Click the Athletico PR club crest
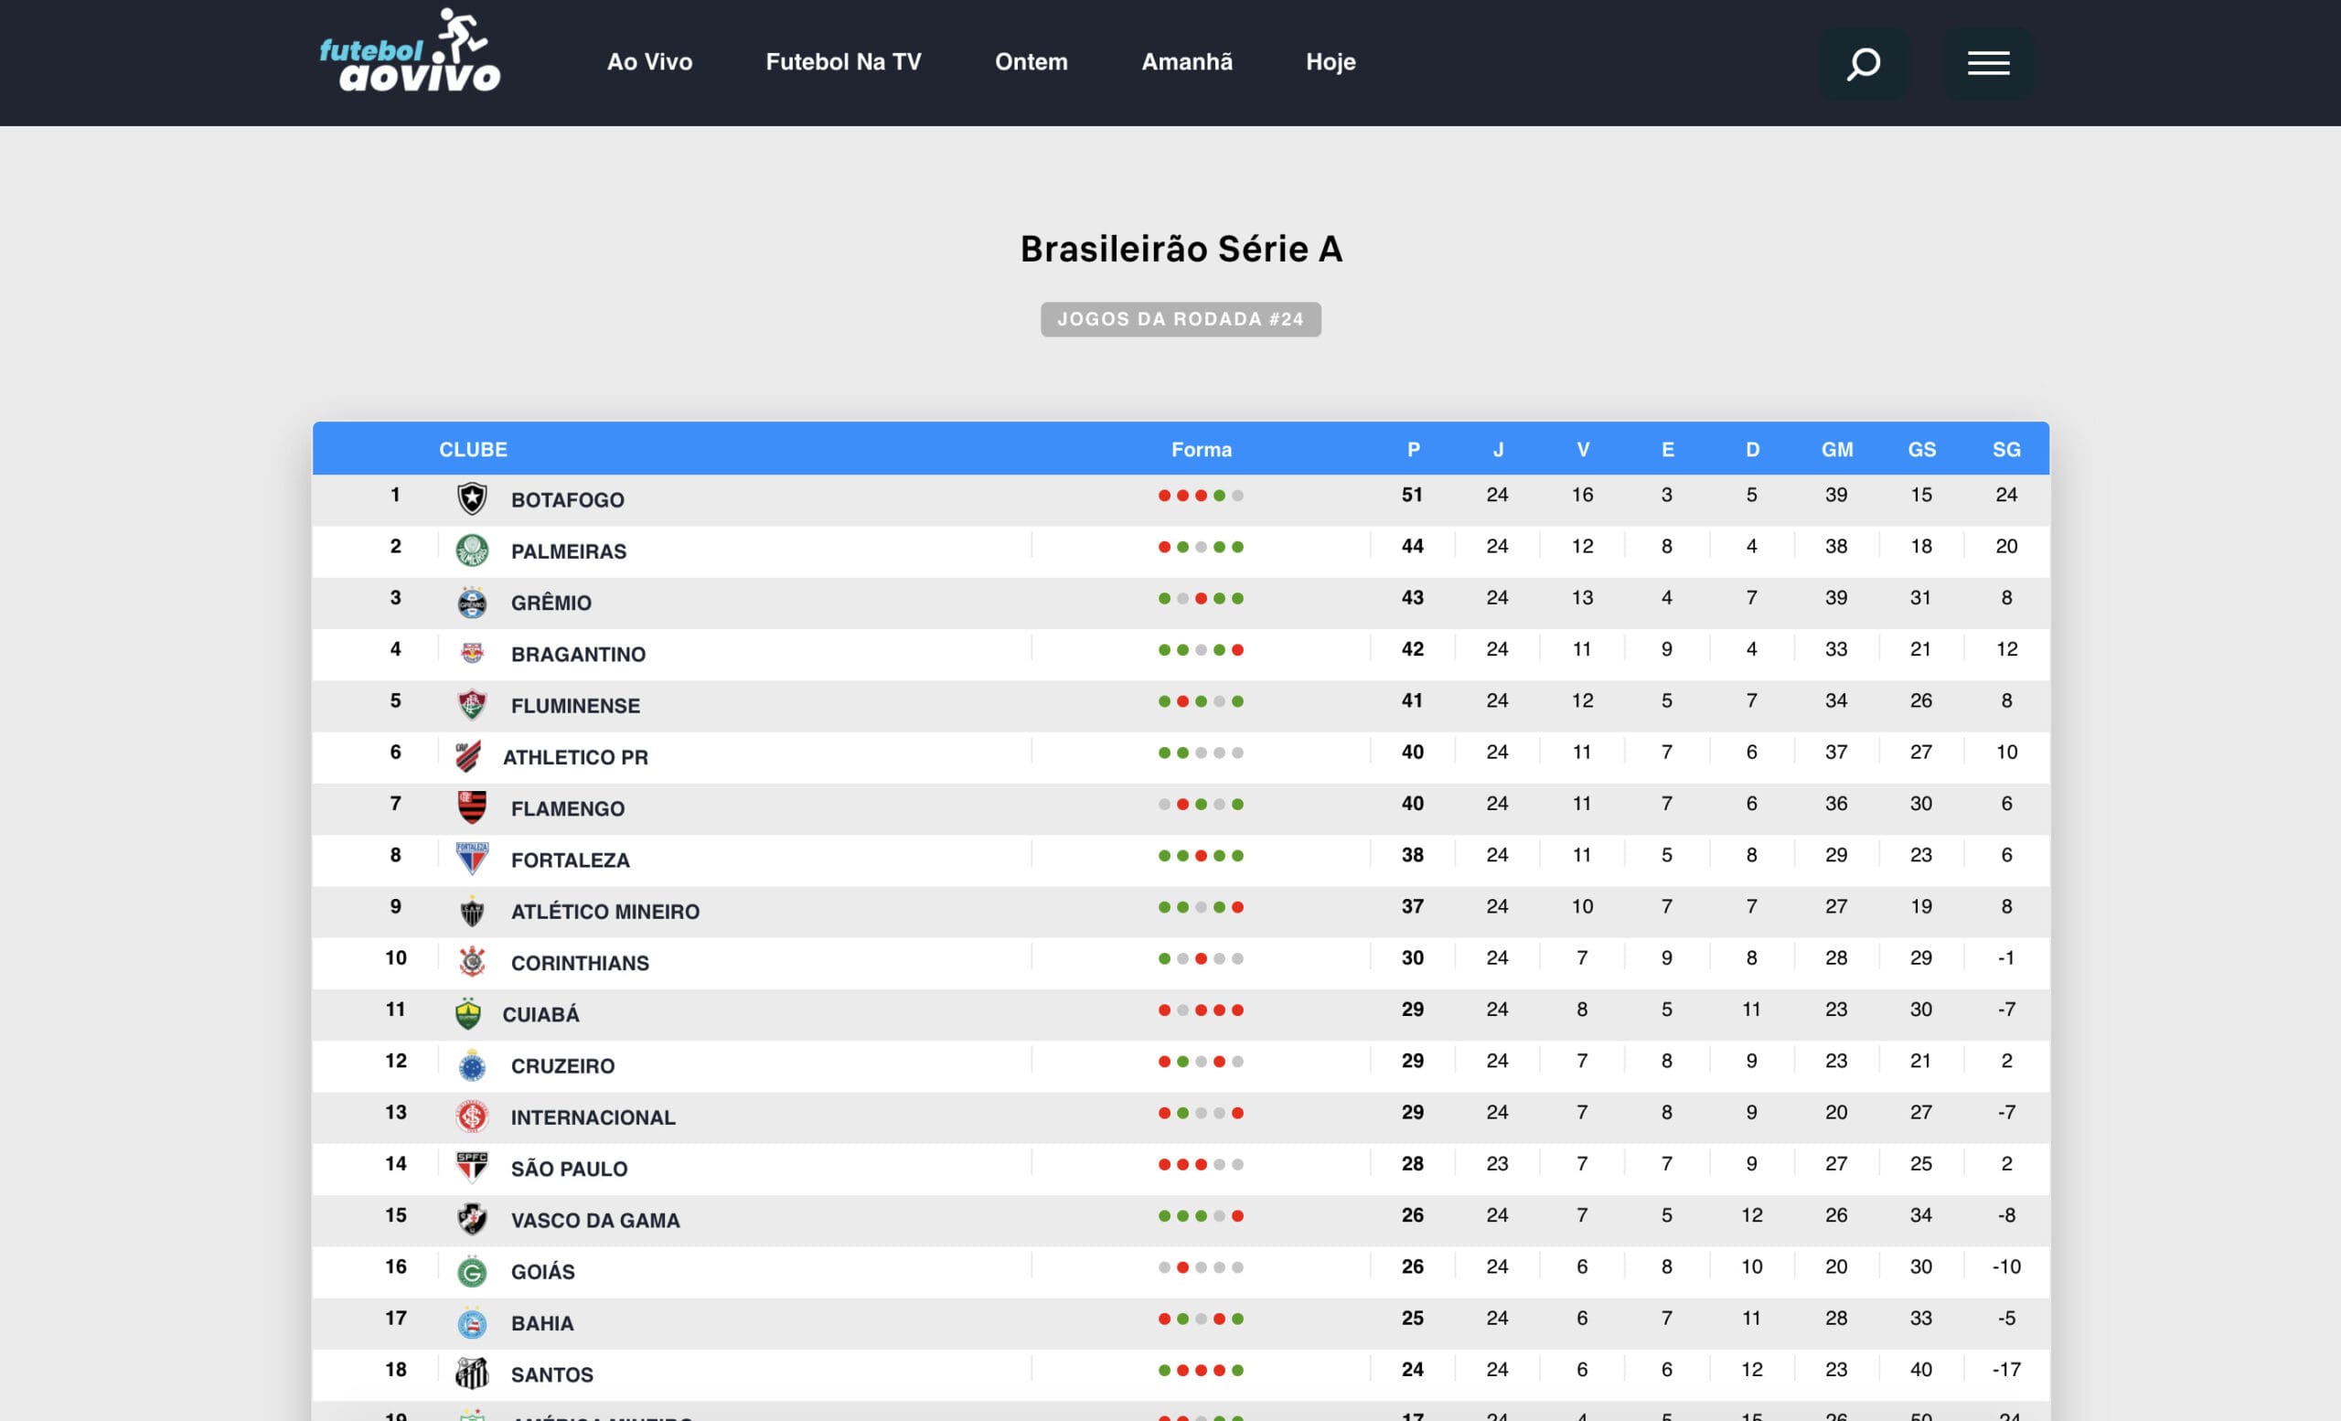This screenshot has height=1421, width=2341. coord(468,756)
